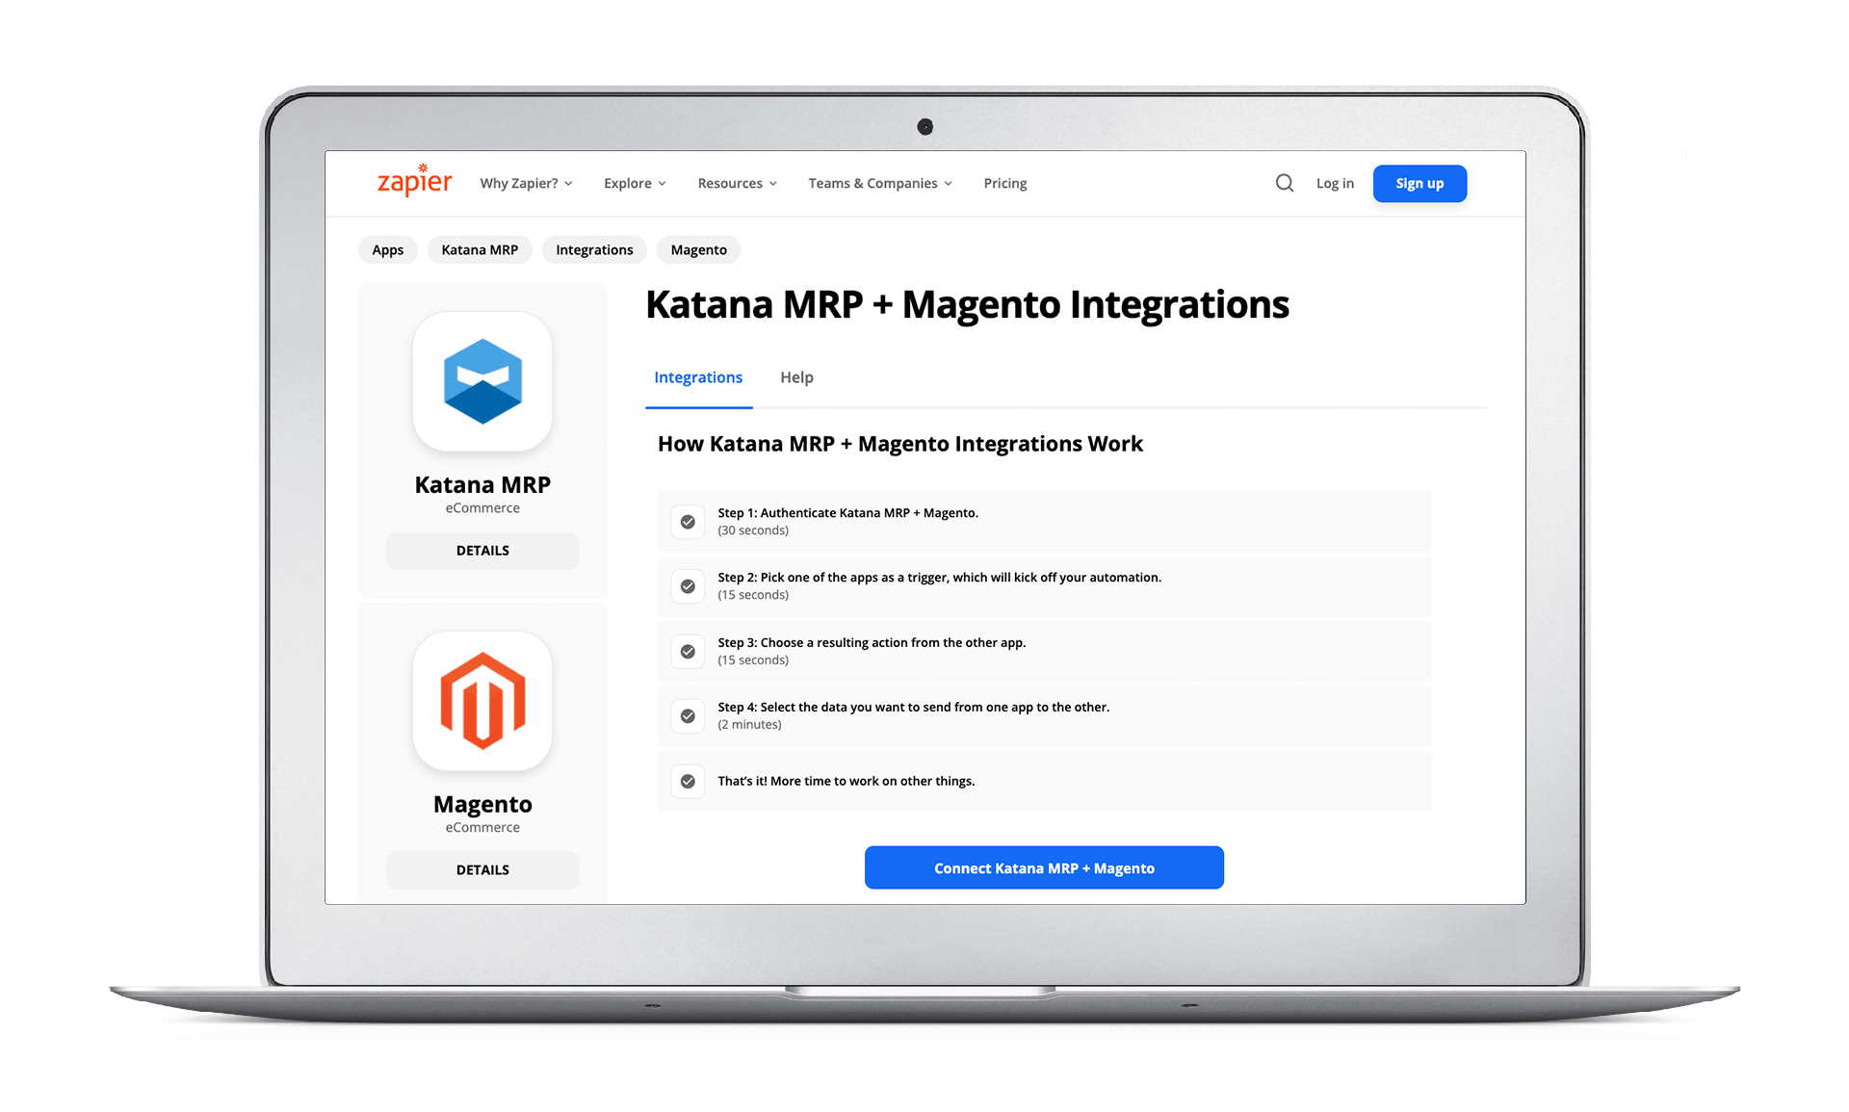Screen dimensions: 1849x1112
Task: Click the Step 1 checkmark icon
Action: (688, 522)
